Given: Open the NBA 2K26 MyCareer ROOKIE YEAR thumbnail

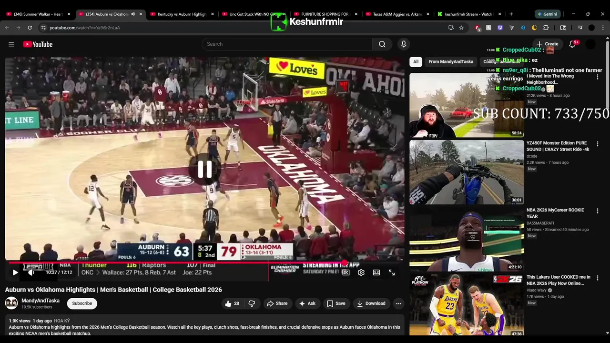Looking at the screenshot, I should (x=467, y=239).
